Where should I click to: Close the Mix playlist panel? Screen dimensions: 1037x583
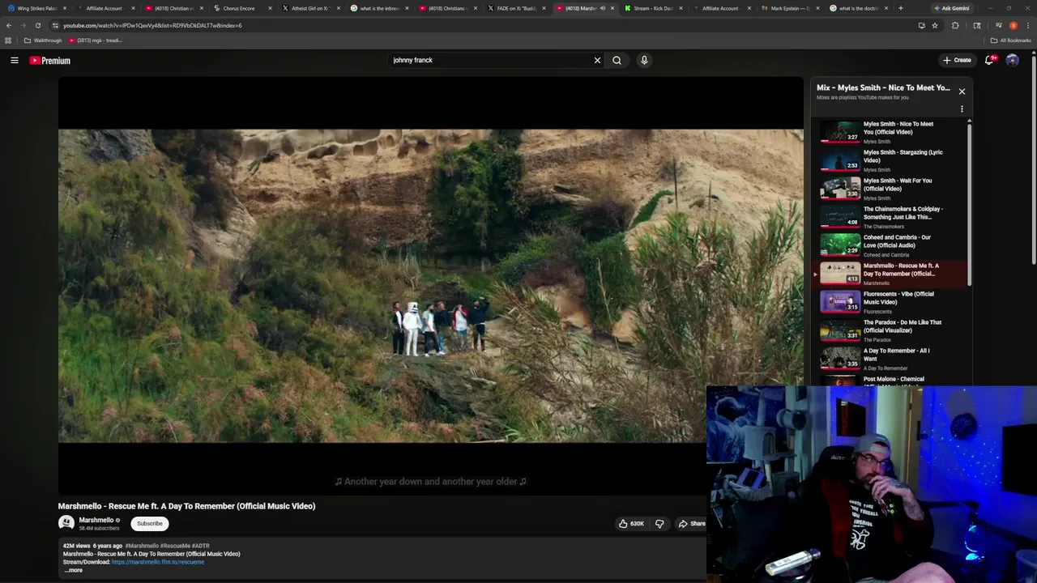[x=962, y=91]
